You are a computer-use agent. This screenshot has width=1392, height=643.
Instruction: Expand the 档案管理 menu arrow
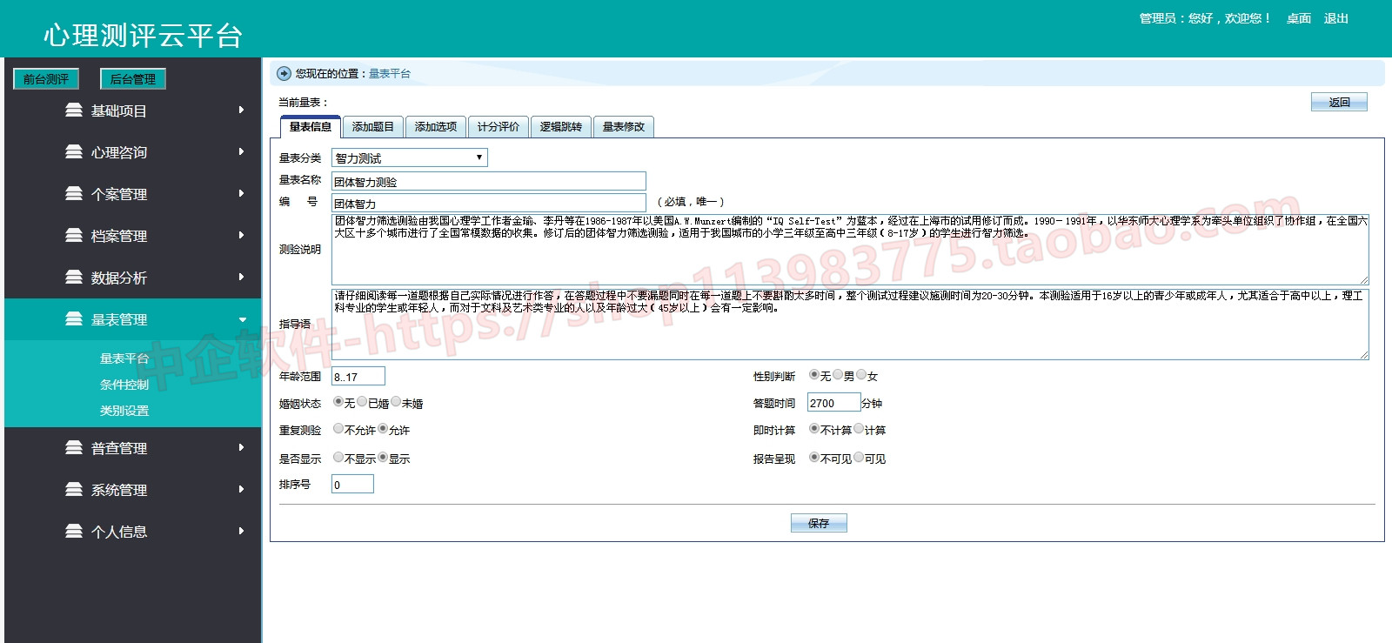(241, 236)
